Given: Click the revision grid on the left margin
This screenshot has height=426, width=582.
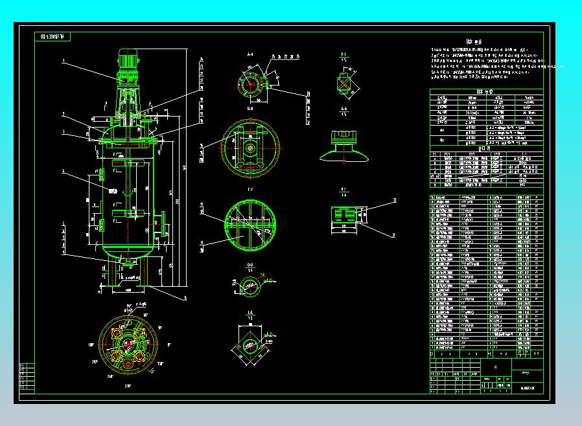Looking at the screenshot, I should click(27, 377).
